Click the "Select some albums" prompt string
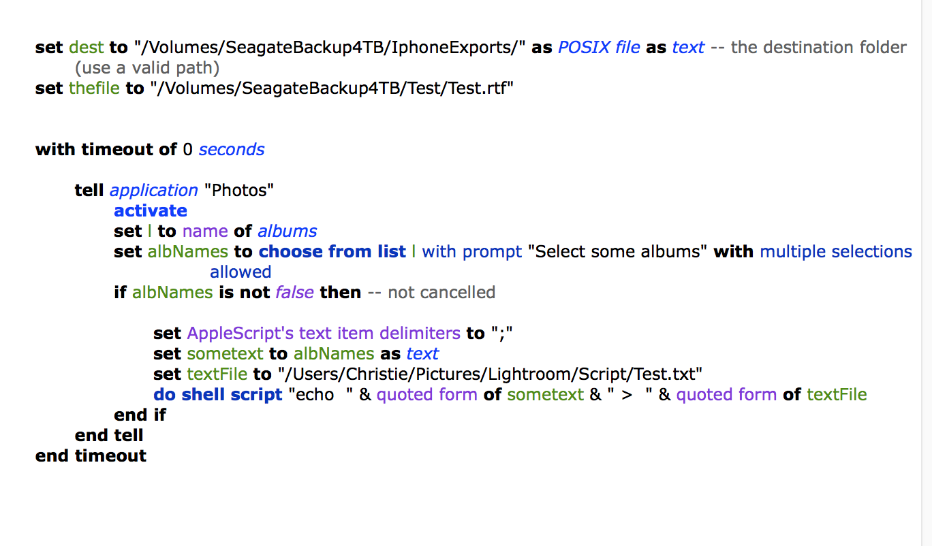This screenshot has height=546, width=932. point(618,252)
